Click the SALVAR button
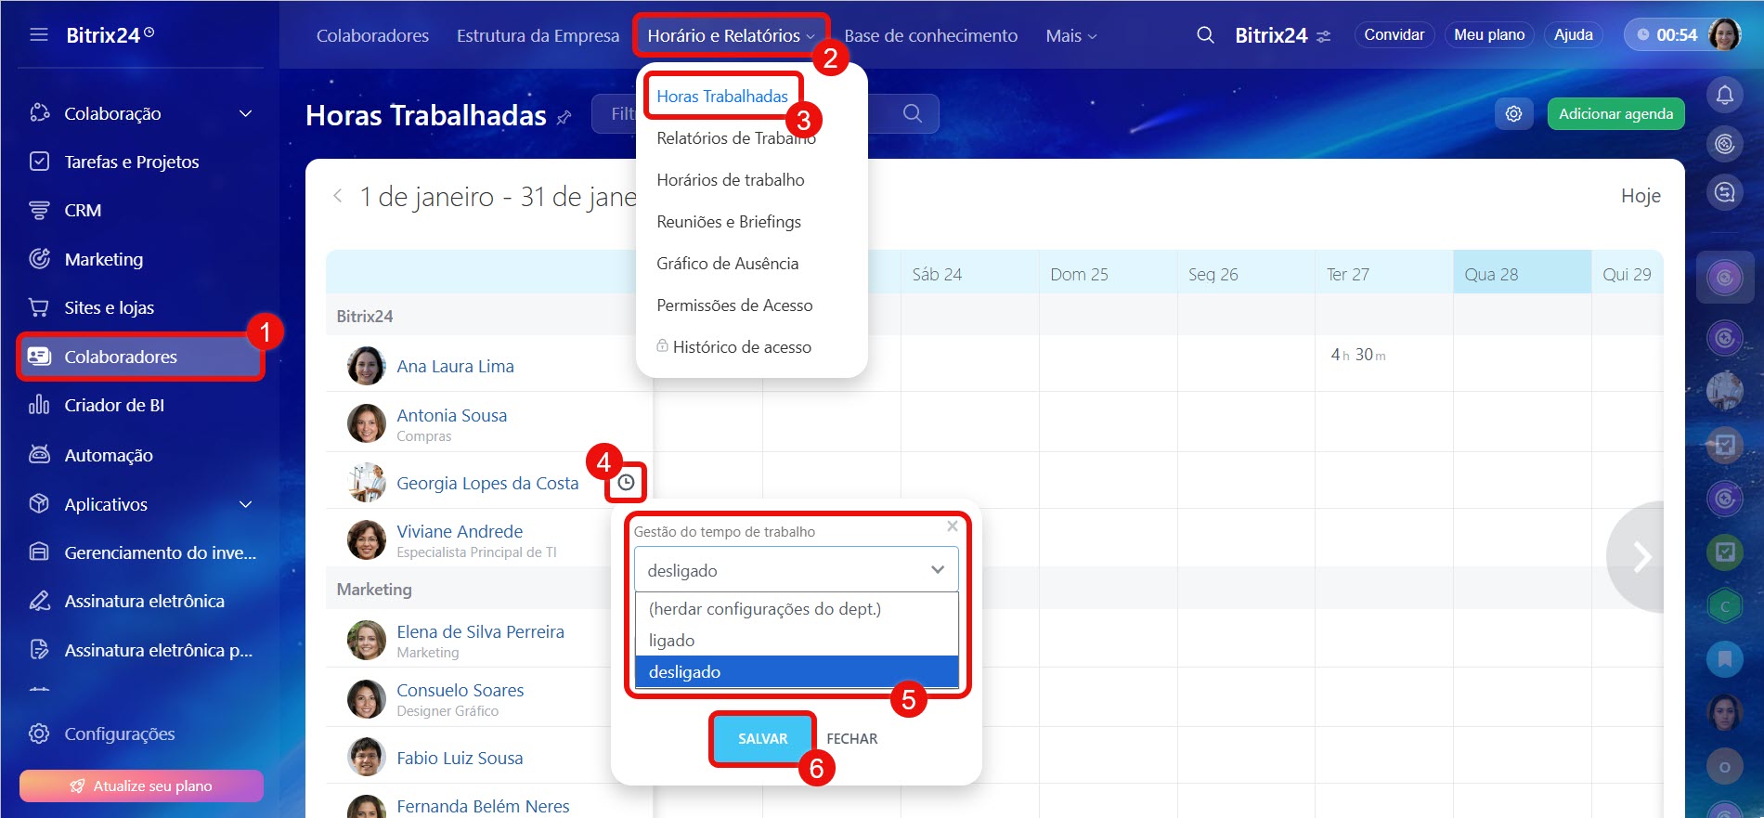Viewport: 1764px width, 818px height. (x=762, y=739)
